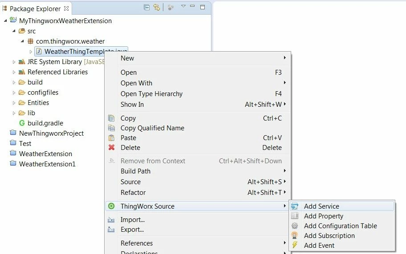
Task: Open the Show In submenu
Action: coord(198,104)
